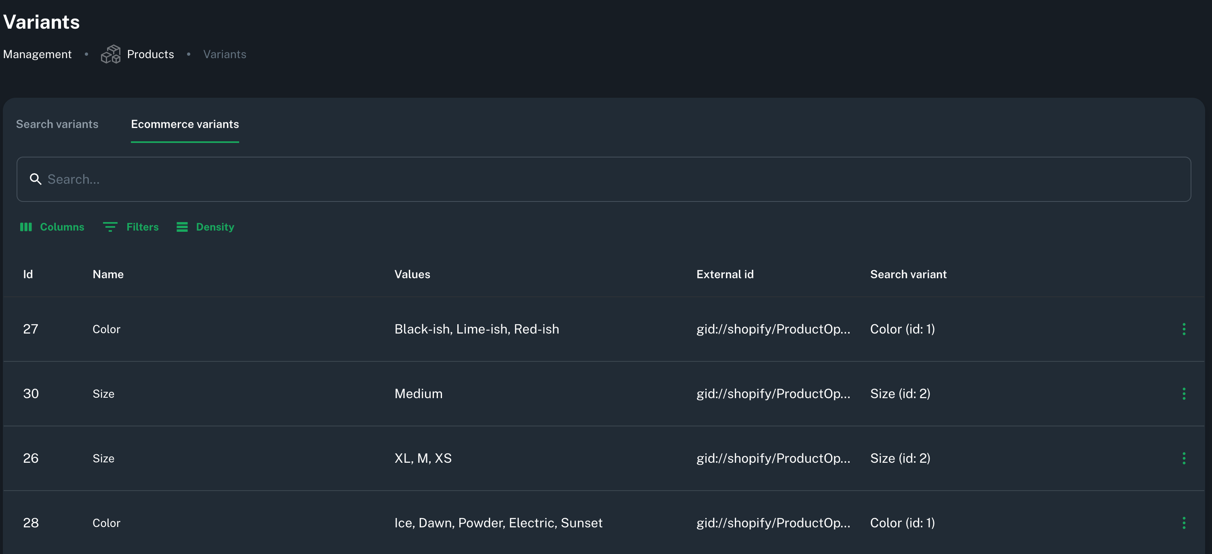Image resolution: width=1212 pixels, height=554 pixels.
Task: Click external id cell in row 26
Action: coord(773,458)
